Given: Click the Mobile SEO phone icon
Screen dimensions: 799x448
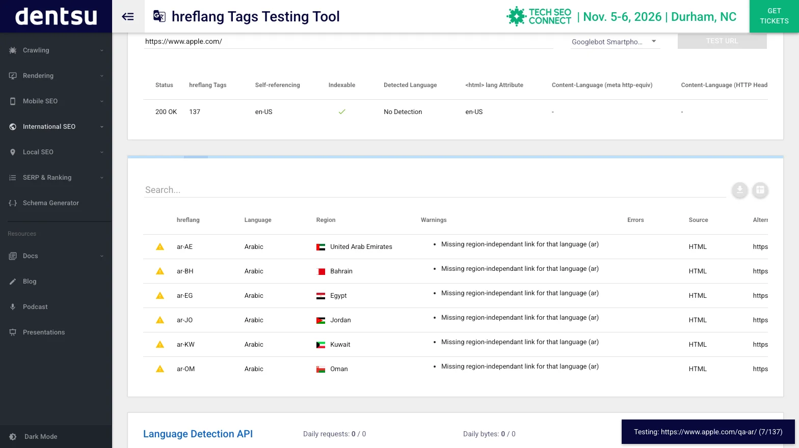Looking at the screenshot, I should coord(13,101).
